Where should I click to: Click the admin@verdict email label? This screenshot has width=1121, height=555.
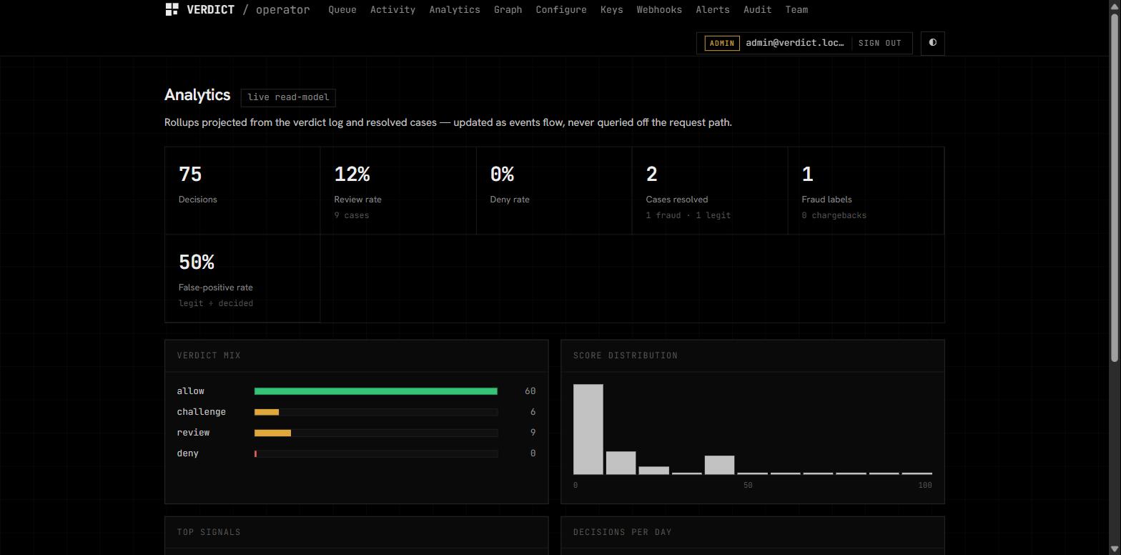point(795,43)
